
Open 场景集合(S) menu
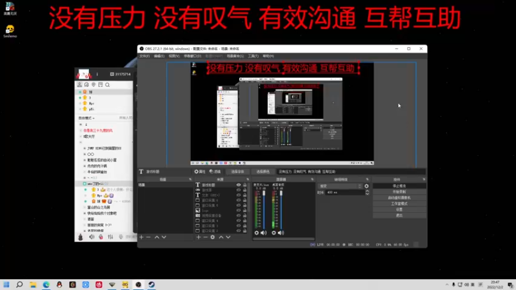click(235, 56)
